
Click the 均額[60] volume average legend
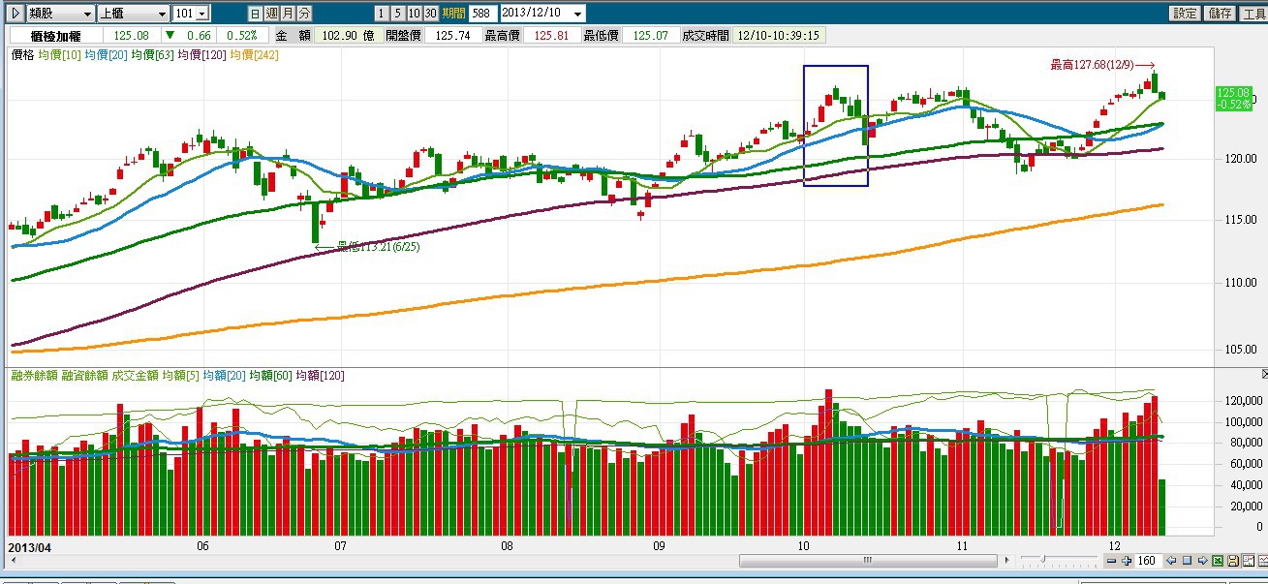point(271,375)
